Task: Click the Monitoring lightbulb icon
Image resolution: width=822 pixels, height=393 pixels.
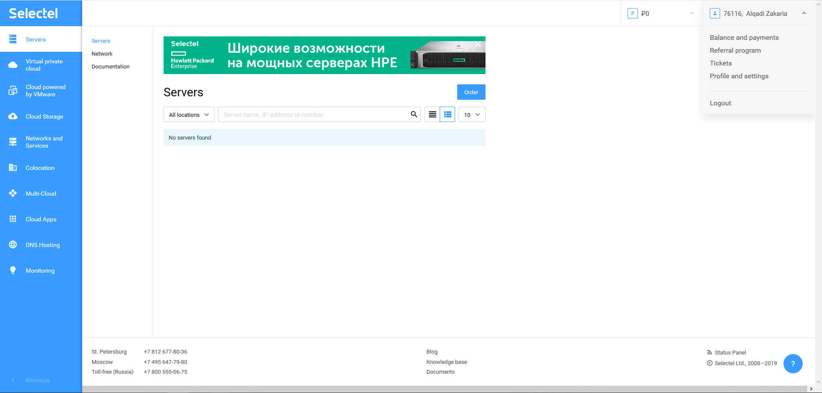Action: coord(13,271)
